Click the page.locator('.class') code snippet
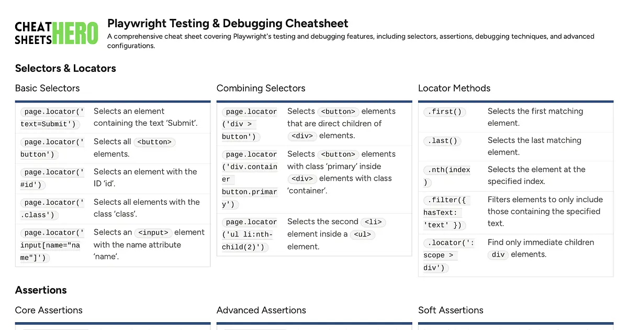The image size is (628, 330). 52,208
